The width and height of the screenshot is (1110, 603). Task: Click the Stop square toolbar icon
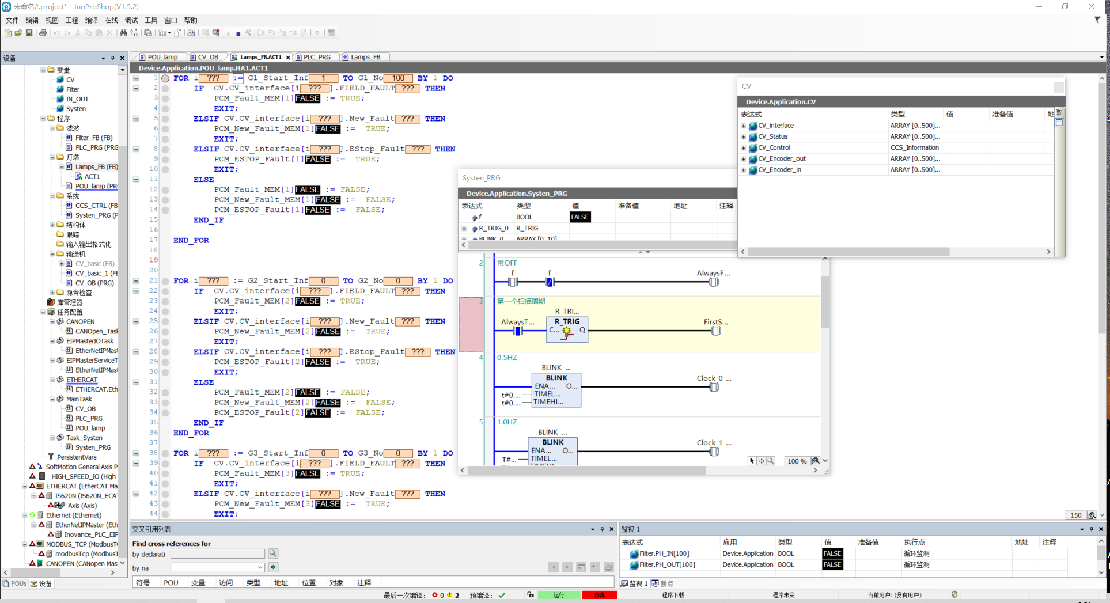pyautogui.click(x=238, y=33)
